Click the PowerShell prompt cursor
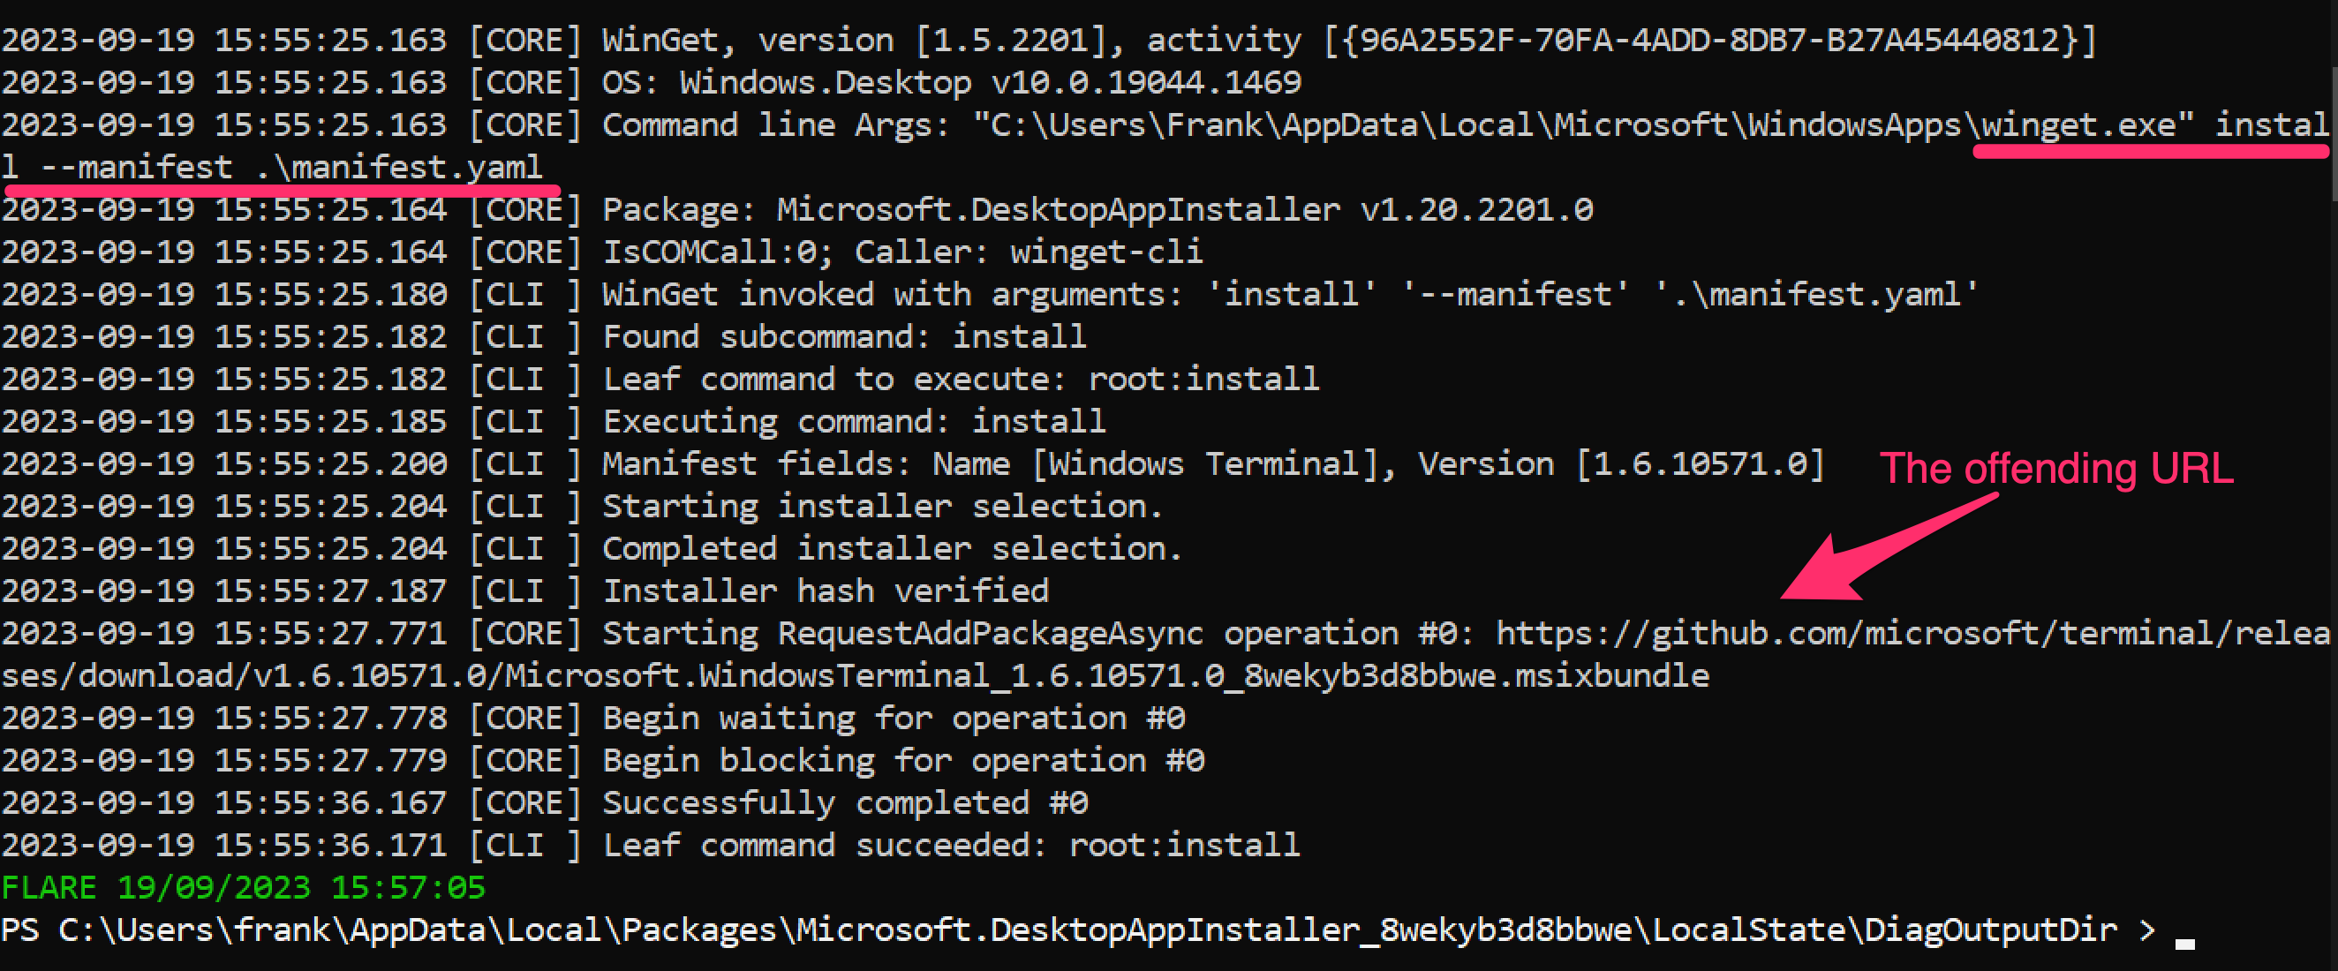 [2184, 942]
